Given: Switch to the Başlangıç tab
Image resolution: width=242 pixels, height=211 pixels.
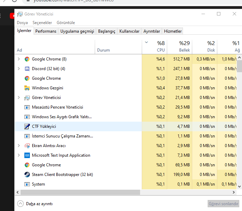Looking at the screenshot, I should [107, 31].
